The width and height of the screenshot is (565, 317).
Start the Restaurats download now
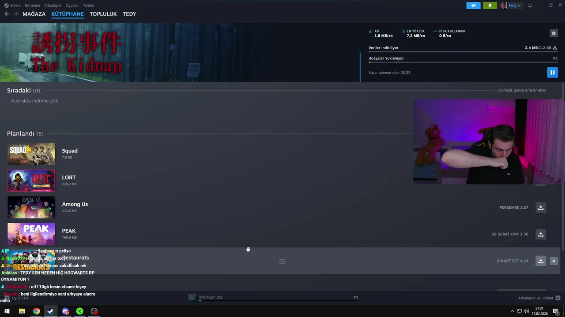click(541, 261)
